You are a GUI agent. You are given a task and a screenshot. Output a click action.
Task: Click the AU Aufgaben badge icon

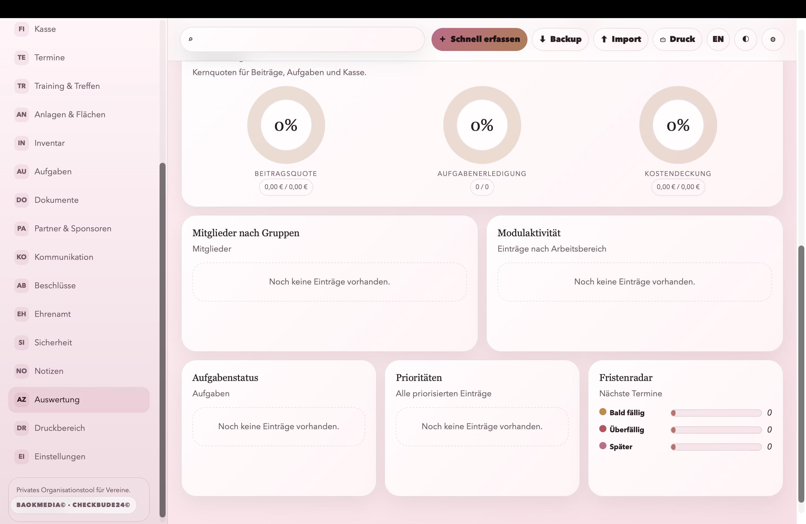point(21,171)
